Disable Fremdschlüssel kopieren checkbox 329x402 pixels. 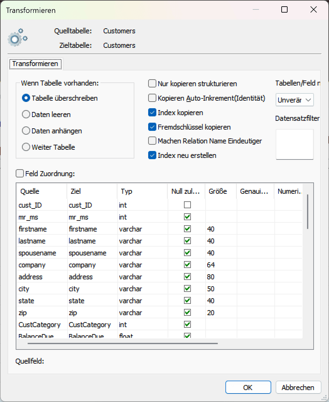[x=152, y=127]
